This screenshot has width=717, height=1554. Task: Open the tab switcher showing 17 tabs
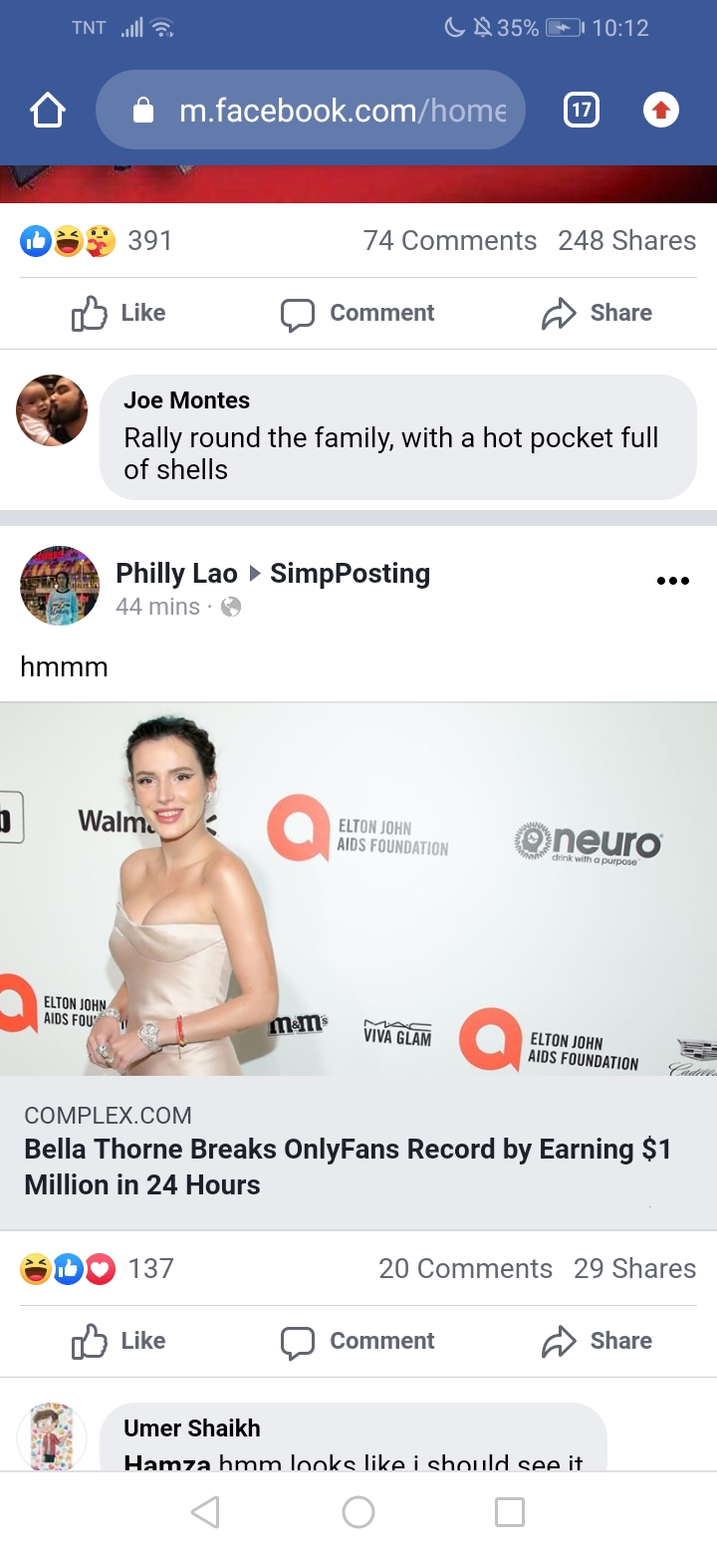(x=582, y=110)
